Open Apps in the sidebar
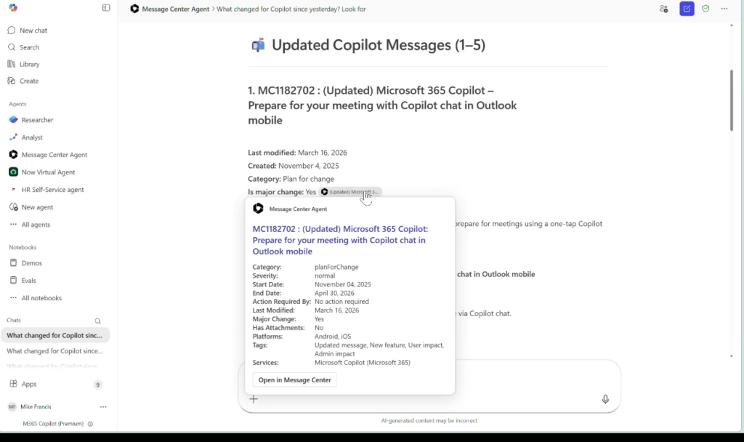This screenshot has height=442, width=744. (x=29, y=384)
